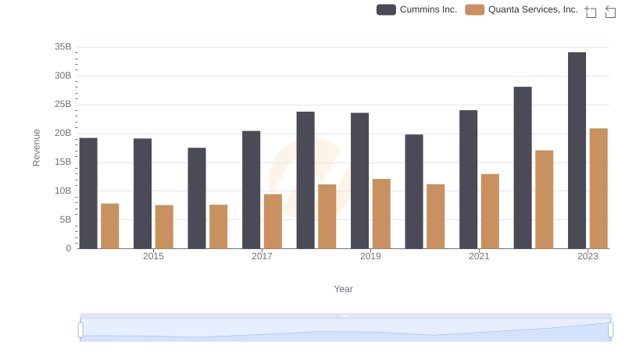Click the 35B y-axis label

point(63,47)
